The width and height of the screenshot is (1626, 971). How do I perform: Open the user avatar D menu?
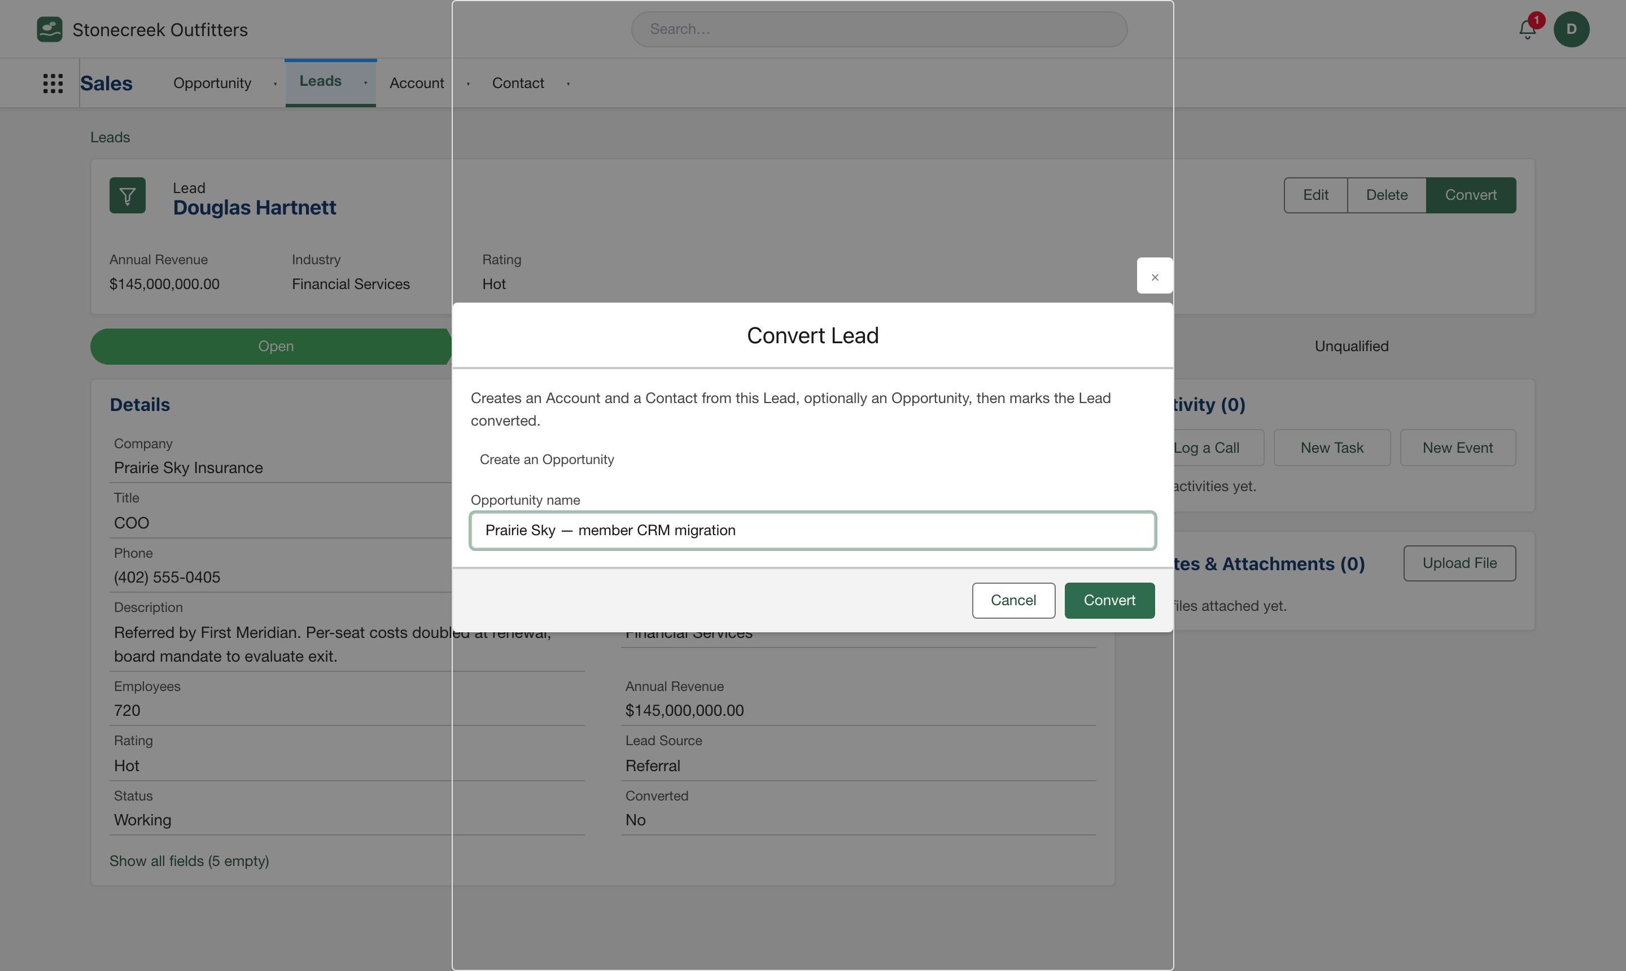1571,29
